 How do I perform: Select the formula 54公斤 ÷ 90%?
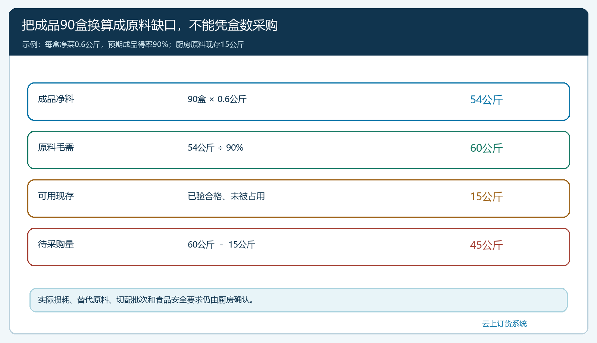tap(216, 148)
